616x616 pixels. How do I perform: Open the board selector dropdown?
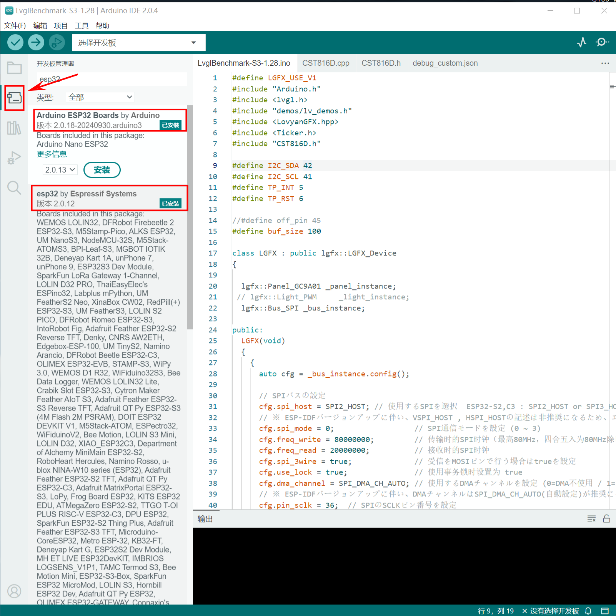138,42
